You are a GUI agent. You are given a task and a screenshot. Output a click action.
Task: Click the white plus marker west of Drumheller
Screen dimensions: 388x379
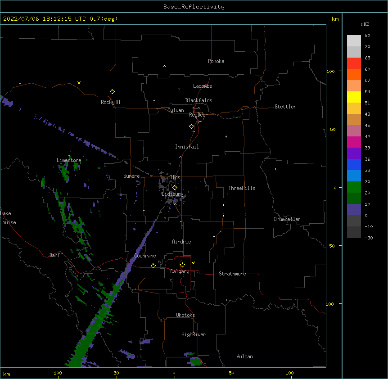275,169
